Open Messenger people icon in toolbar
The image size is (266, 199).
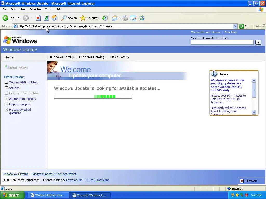coord(142,18)
